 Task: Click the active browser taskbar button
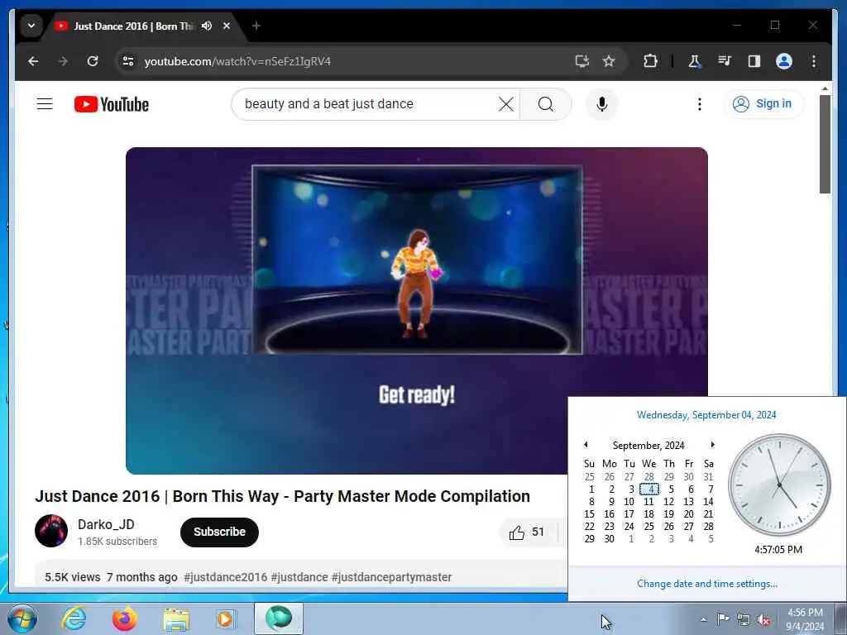coord(279,618)
